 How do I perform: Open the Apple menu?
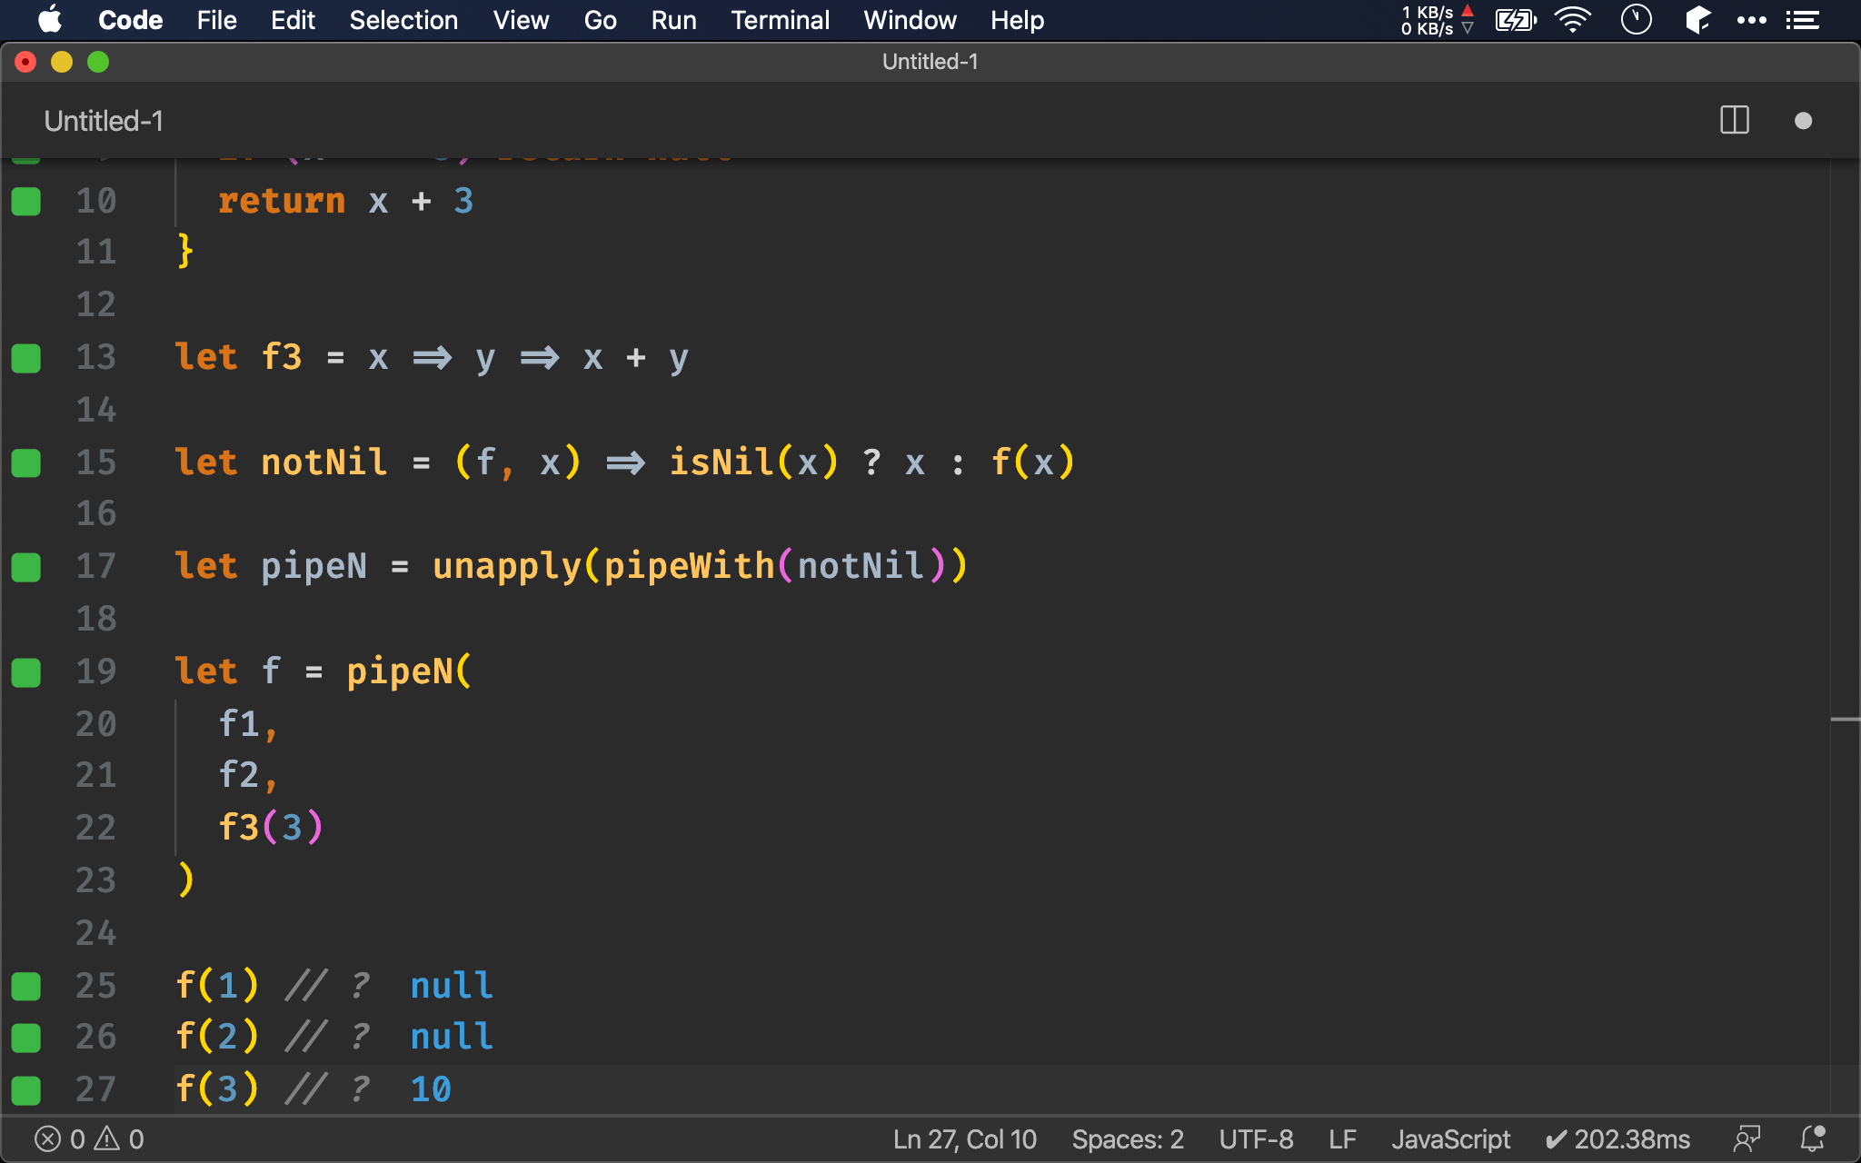click(x=50, y=20)
